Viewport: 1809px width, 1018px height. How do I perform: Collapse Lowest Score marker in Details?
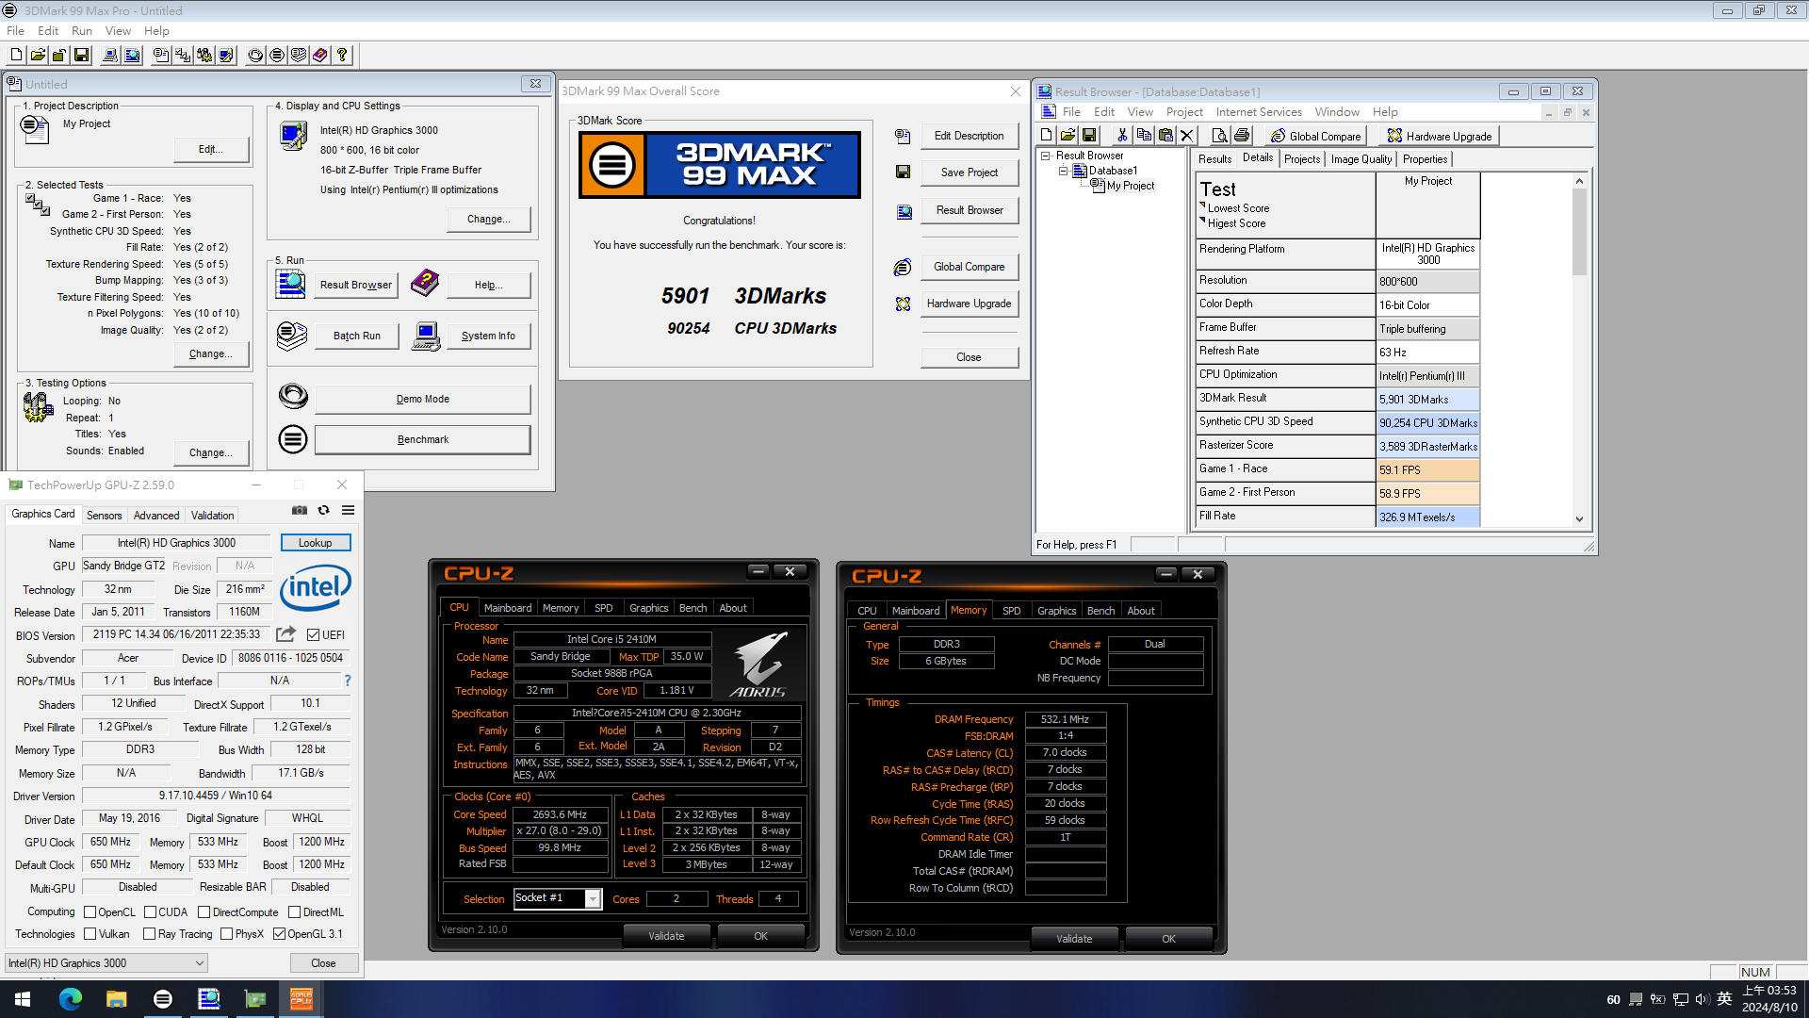[x=1202, y=205]
